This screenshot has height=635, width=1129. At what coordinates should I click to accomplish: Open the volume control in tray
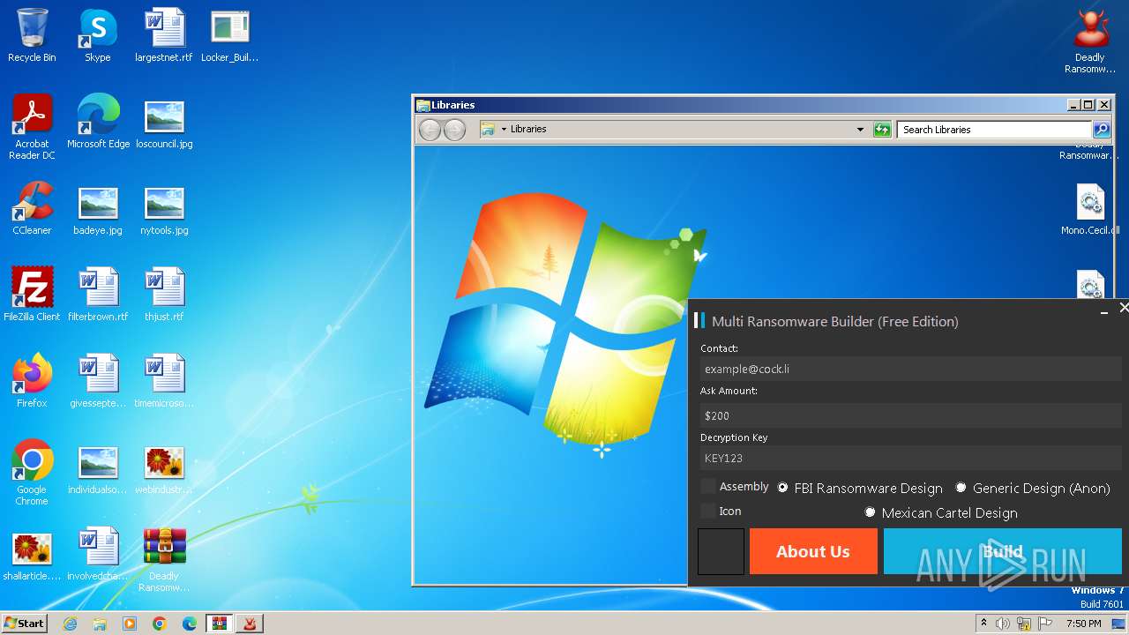[1003, 624]
